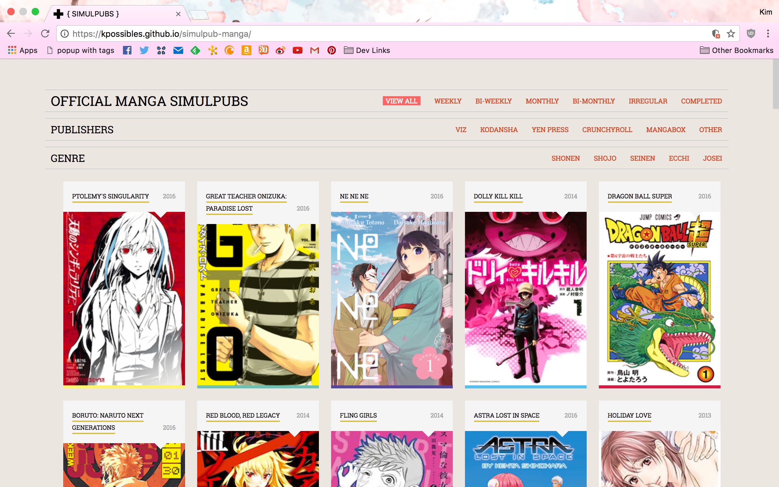Filter by SHOJO genre
Screen dimensions: 779x487
(605, 158)
